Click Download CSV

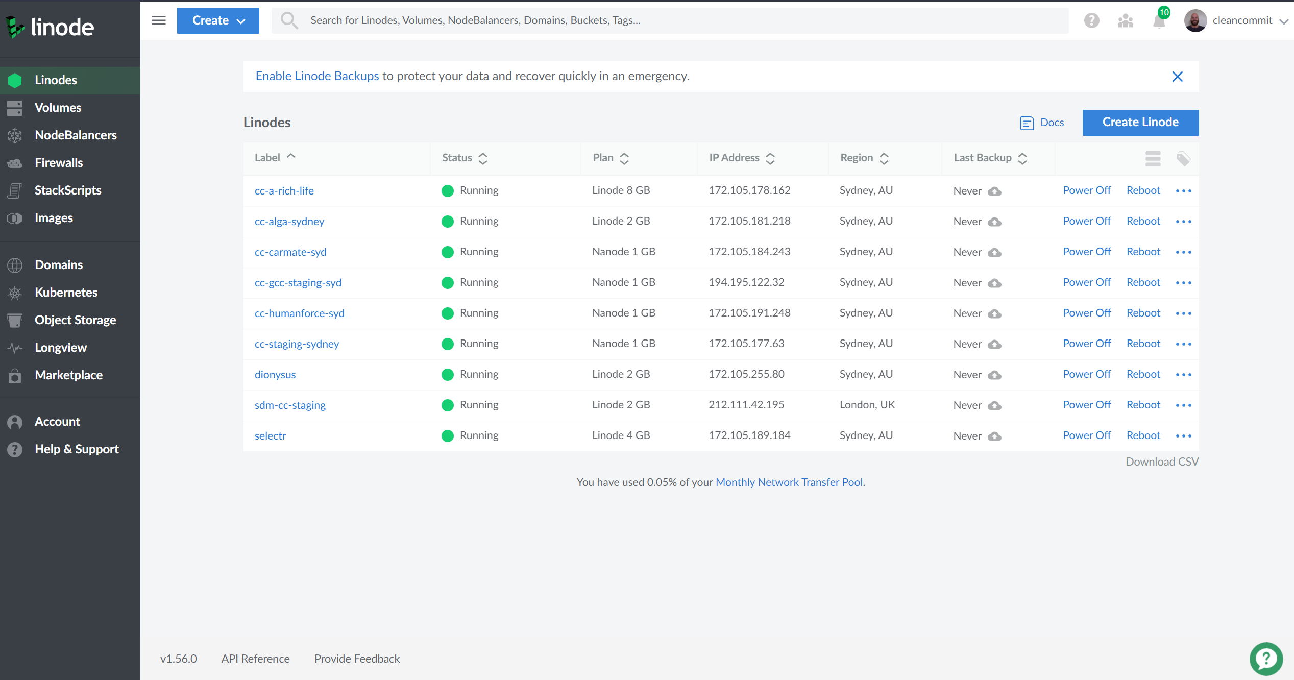pos(1162,462)
